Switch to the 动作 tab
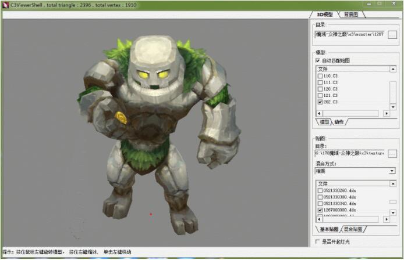Viewport: 404px width, 260px height. (339, 122)
